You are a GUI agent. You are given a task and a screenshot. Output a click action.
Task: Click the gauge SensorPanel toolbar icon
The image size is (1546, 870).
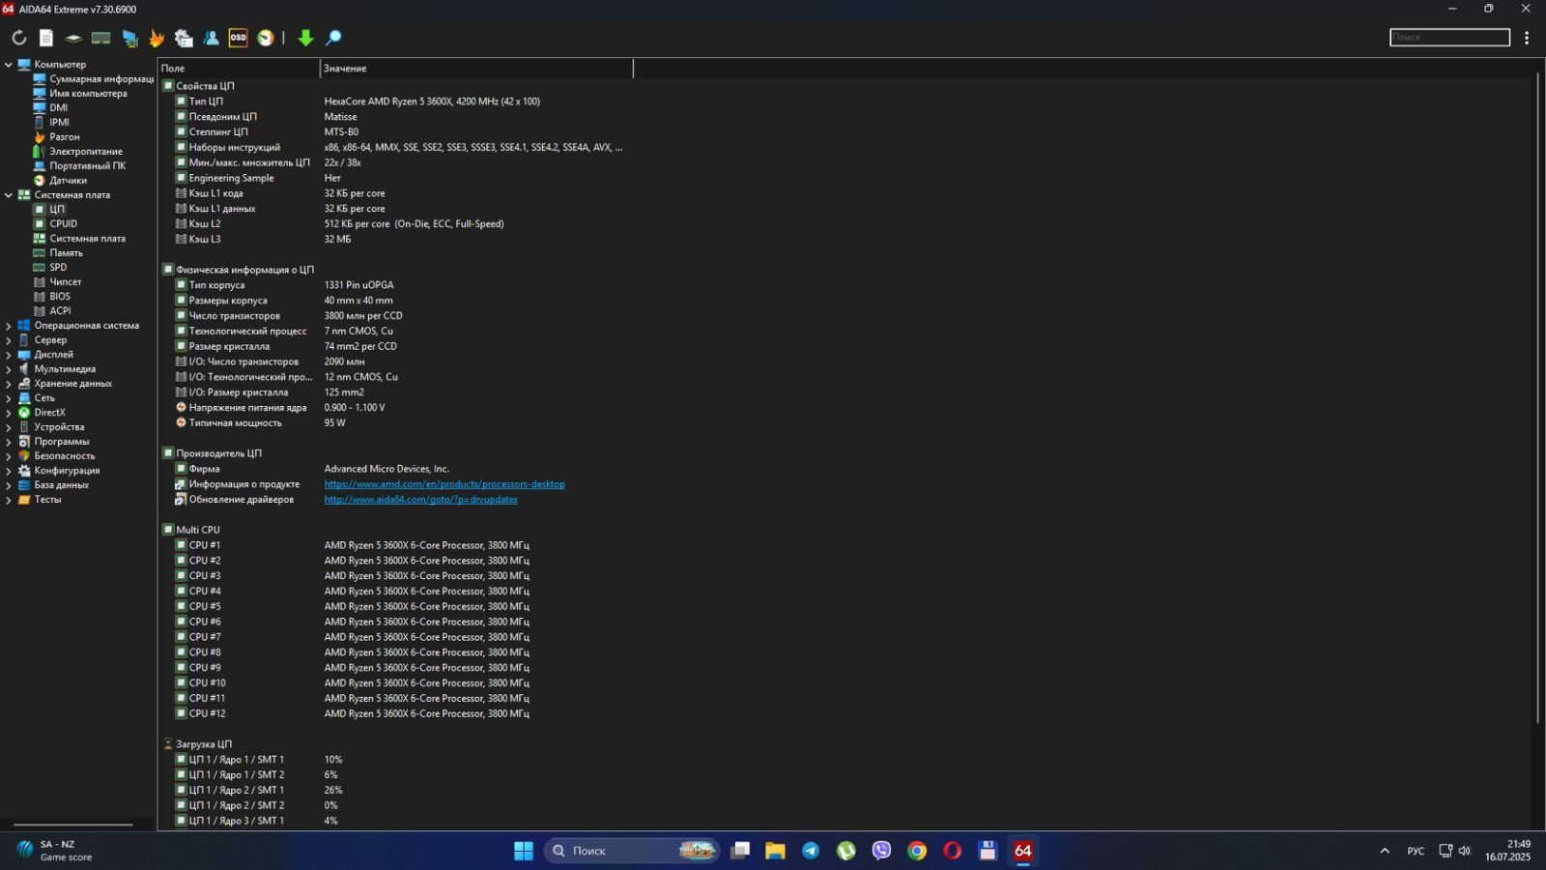265,38
